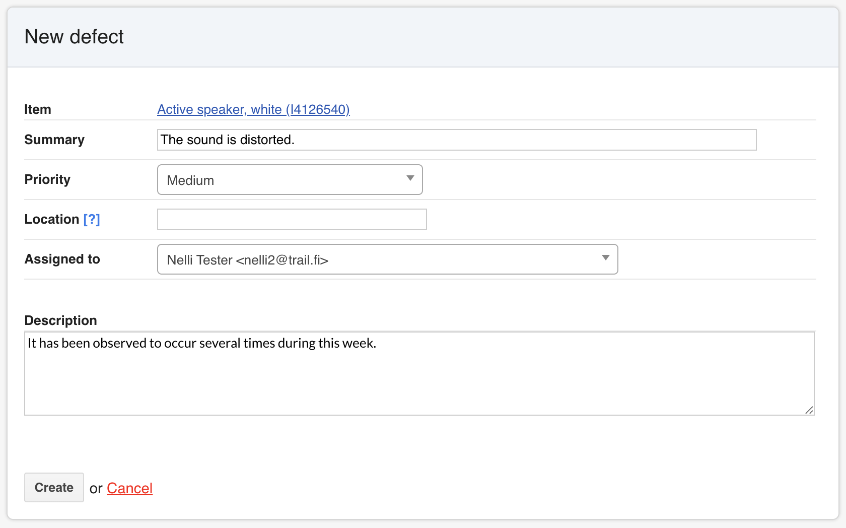Cancel the new defect form

point(129,488)
